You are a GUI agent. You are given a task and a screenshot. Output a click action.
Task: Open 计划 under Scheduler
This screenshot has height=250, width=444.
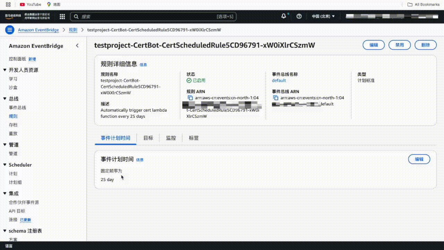click(x=13, y=174)
